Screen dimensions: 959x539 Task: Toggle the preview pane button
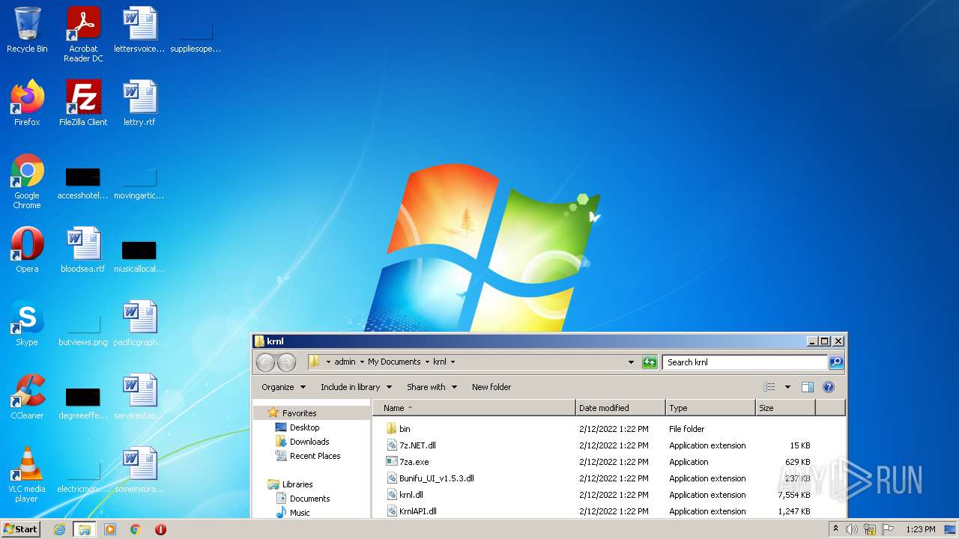click(x=808, y=387)
